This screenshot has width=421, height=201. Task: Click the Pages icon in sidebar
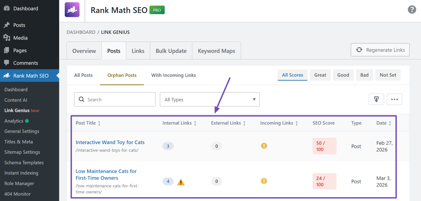[7, 51]
